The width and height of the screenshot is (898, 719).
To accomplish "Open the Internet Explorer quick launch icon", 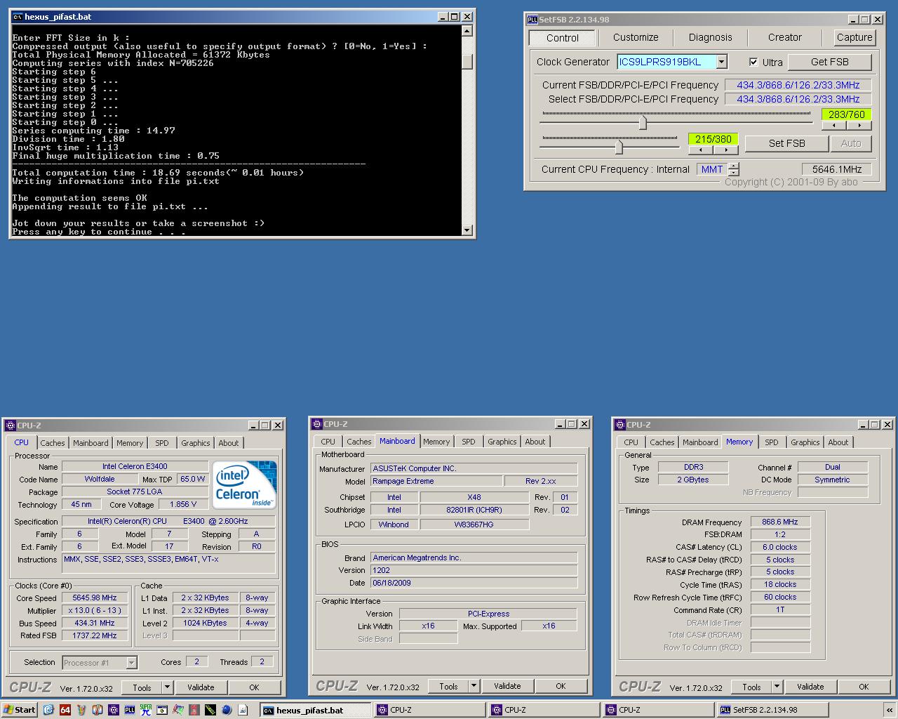I will [x=48, y=710].
